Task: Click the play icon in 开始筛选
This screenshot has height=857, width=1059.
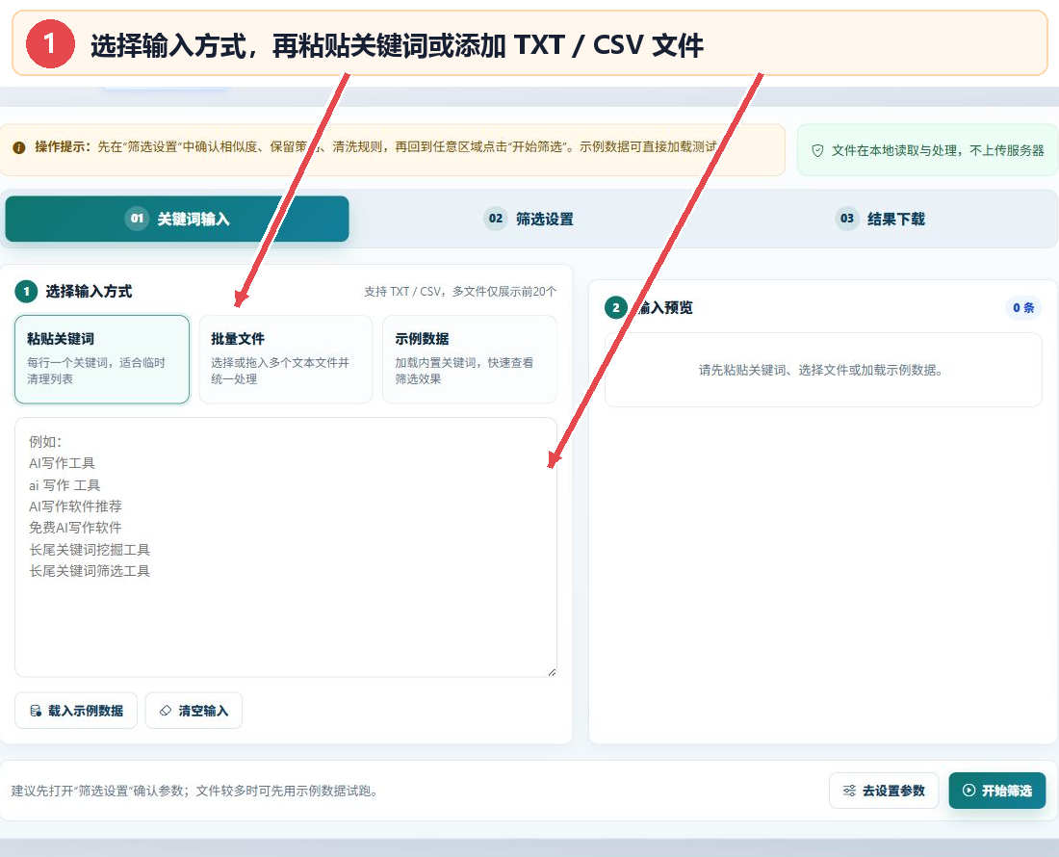Action: [x=969, y=791]
